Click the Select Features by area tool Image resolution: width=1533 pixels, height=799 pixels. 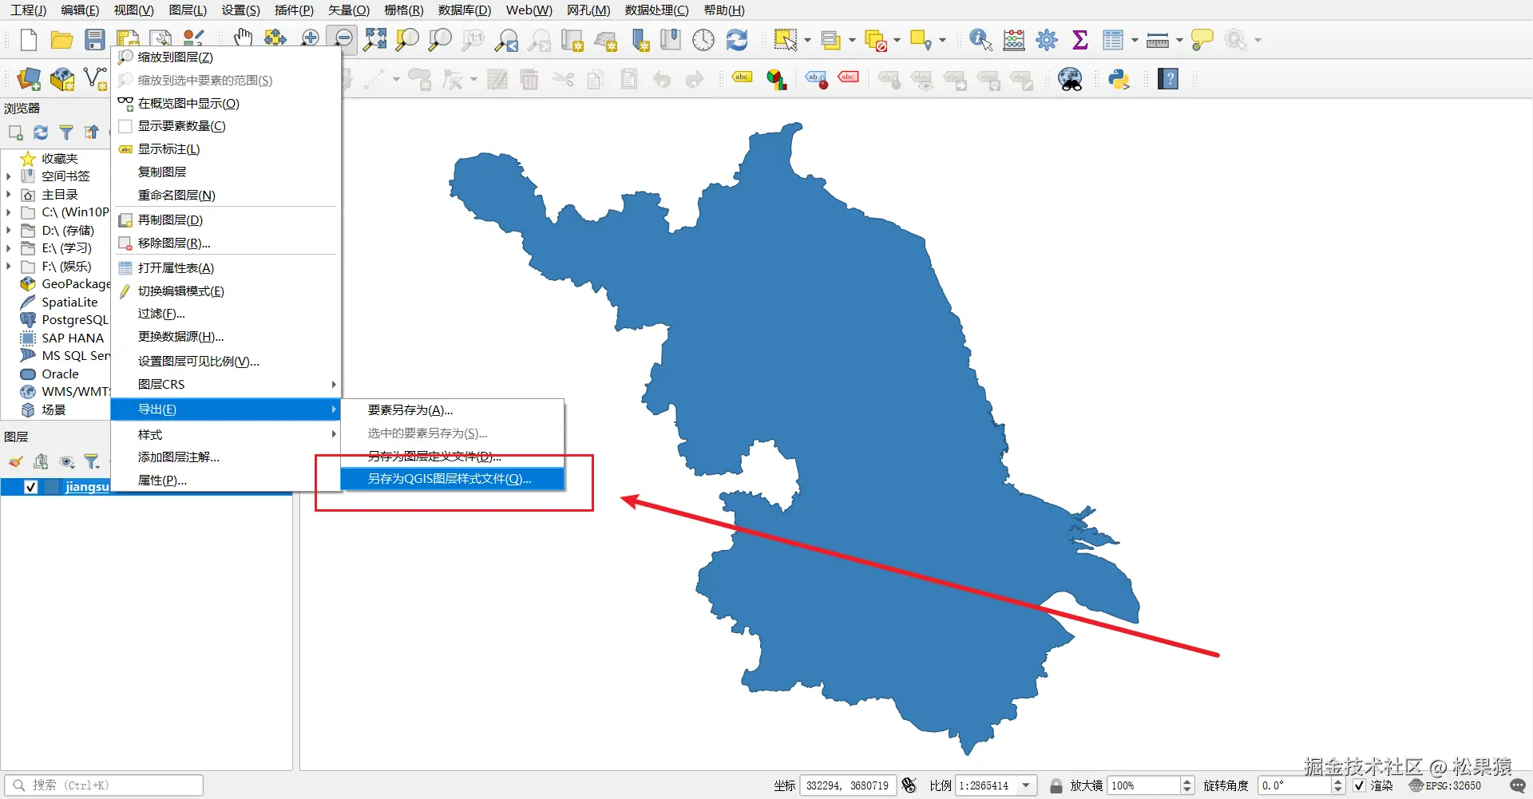(785, 40)
